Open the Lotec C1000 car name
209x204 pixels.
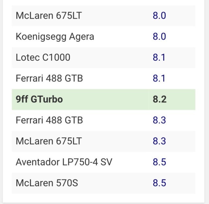point(43,58)
